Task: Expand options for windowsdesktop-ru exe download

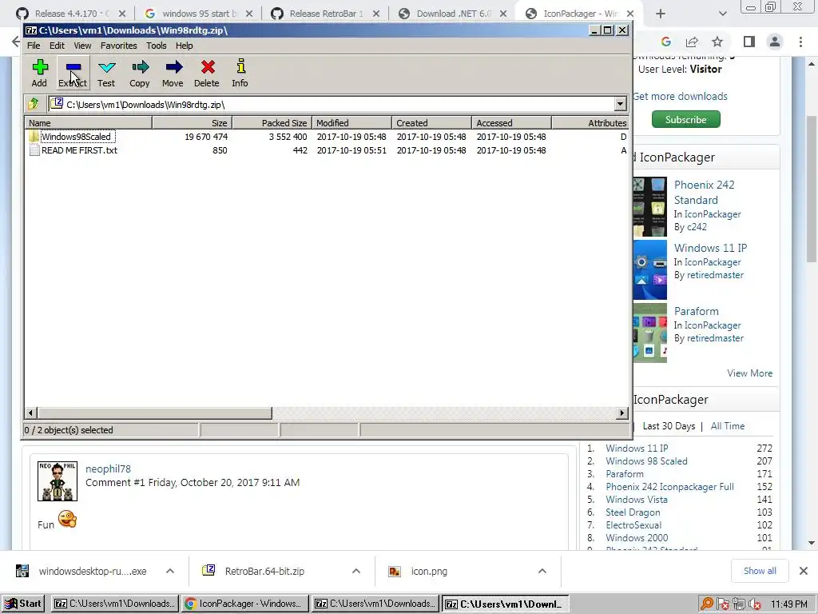Action: (x=169, y=571)
